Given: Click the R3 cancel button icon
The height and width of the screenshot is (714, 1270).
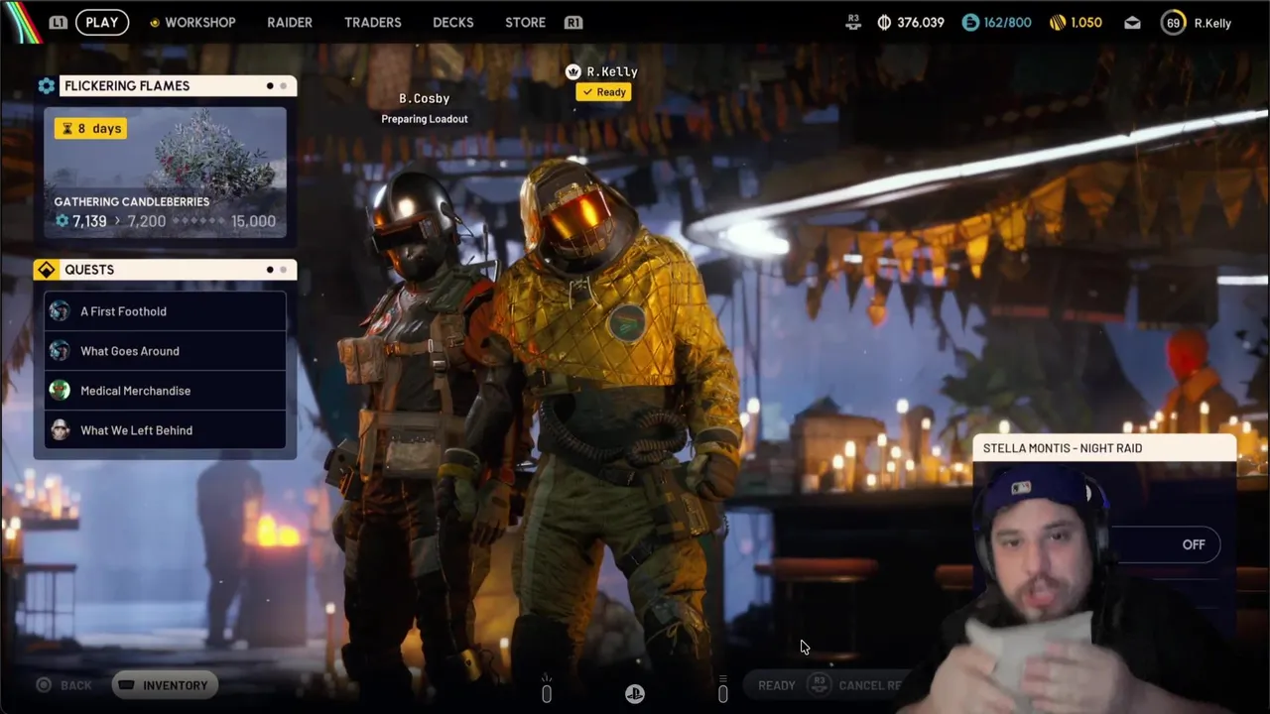Looking at the screenshot, I should click(x=819, y=684).
